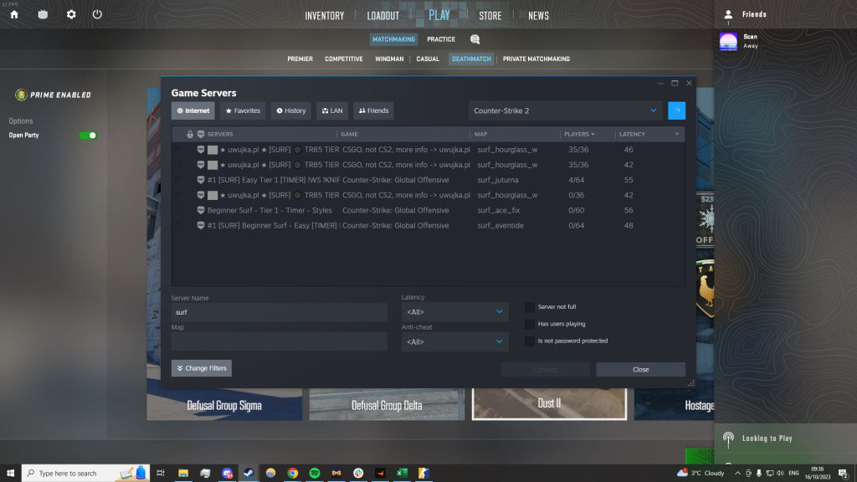
Task: Select Premier game mode
Action: [300, 59]
